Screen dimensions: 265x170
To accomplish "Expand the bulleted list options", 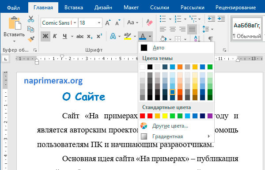I will (x=170, y=19).
